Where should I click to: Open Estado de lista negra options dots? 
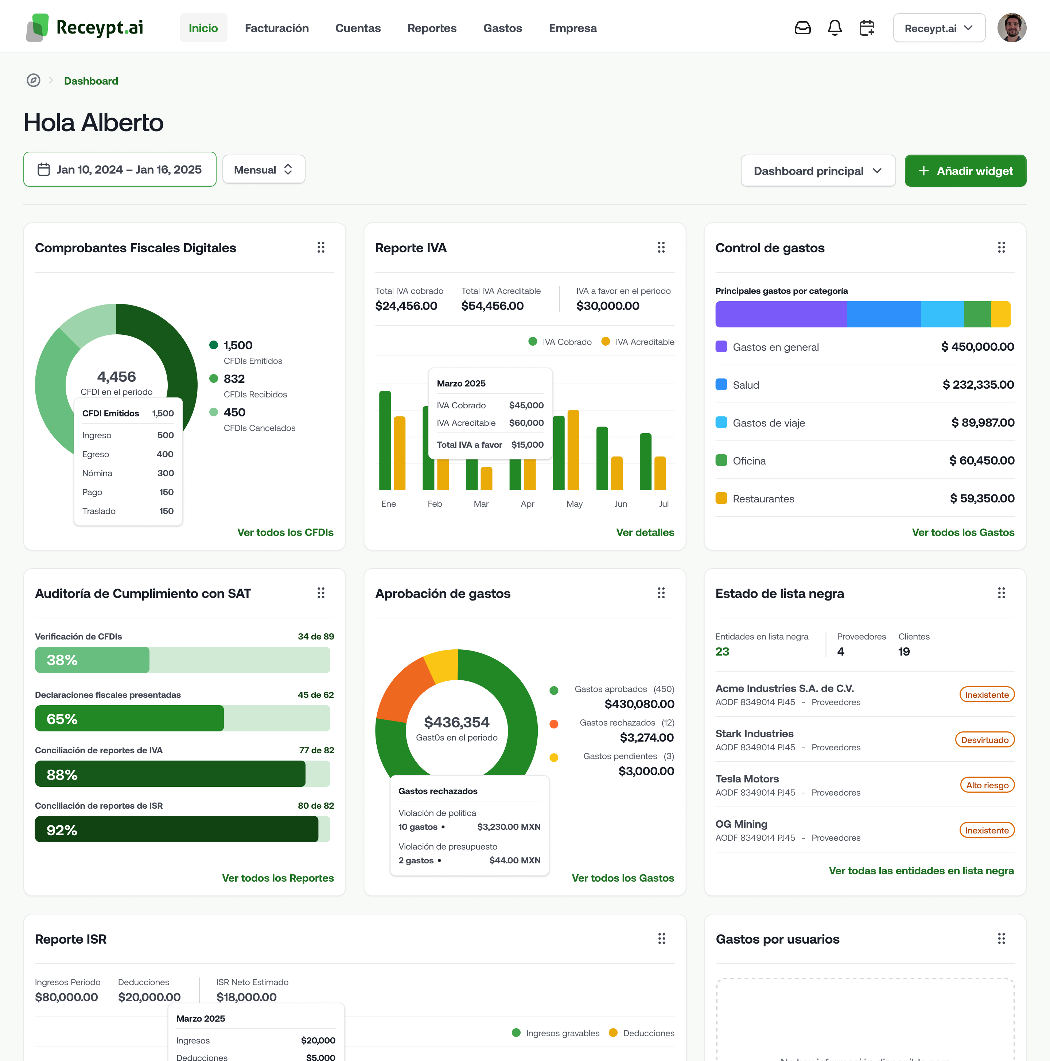[1001, 593]
